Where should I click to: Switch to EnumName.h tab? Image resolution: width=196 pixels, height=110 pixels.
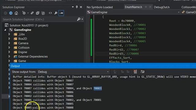(134, 7)
